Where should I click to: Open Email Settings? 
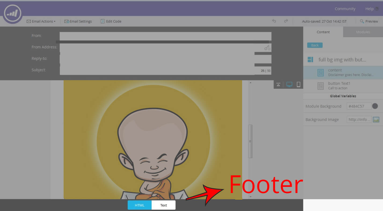(x=78, y=21)
